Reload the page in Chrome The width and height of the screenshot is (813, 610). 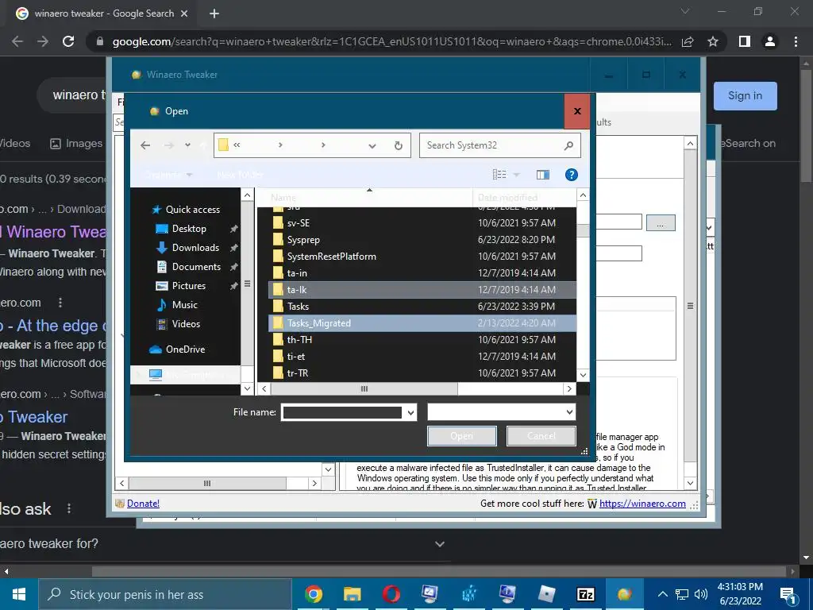[x=68, y=41]
